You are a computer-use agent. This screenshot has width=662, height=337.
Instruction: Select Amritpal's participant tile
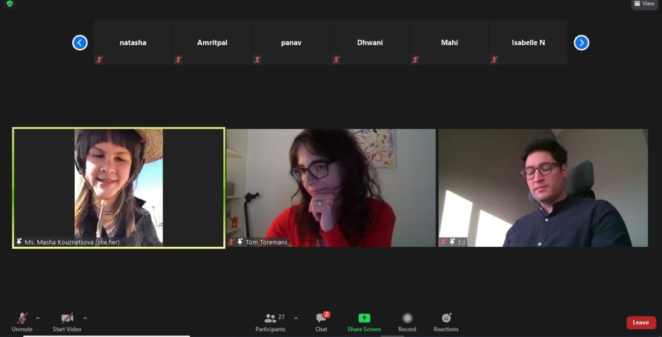pos(212,43)
